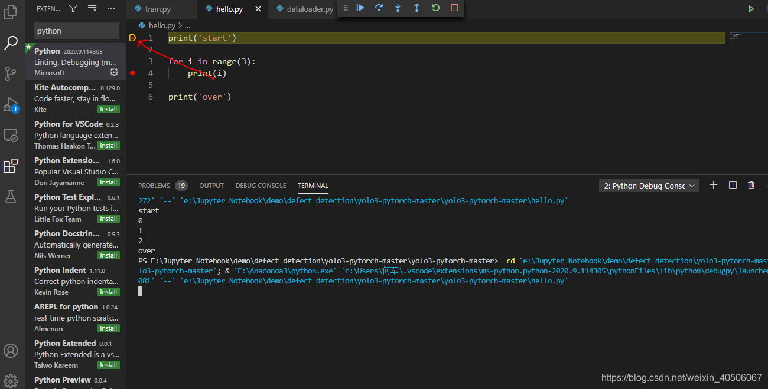
Task: Click the terminal cursor prompt line
Action: [141, 291]
